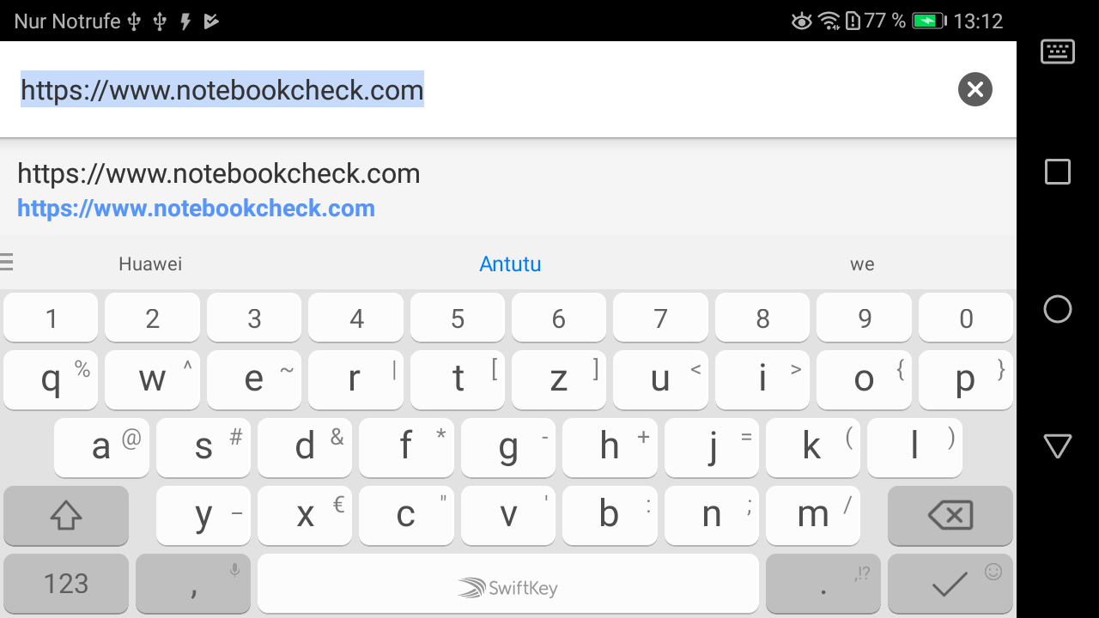Tap the keyboard switcher icon in navigation bar

[x=1057, y=51]
